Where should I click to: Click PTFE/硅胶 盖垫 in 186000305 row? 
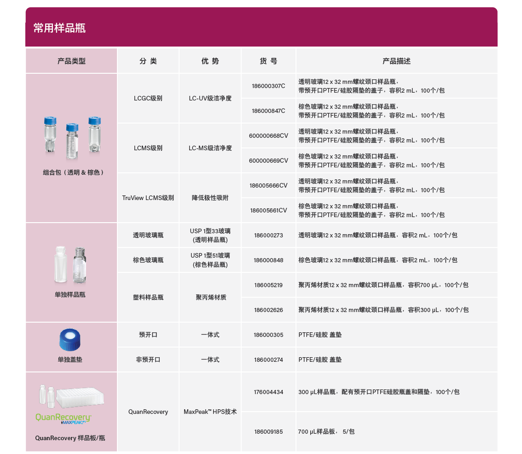coord(320,335)
